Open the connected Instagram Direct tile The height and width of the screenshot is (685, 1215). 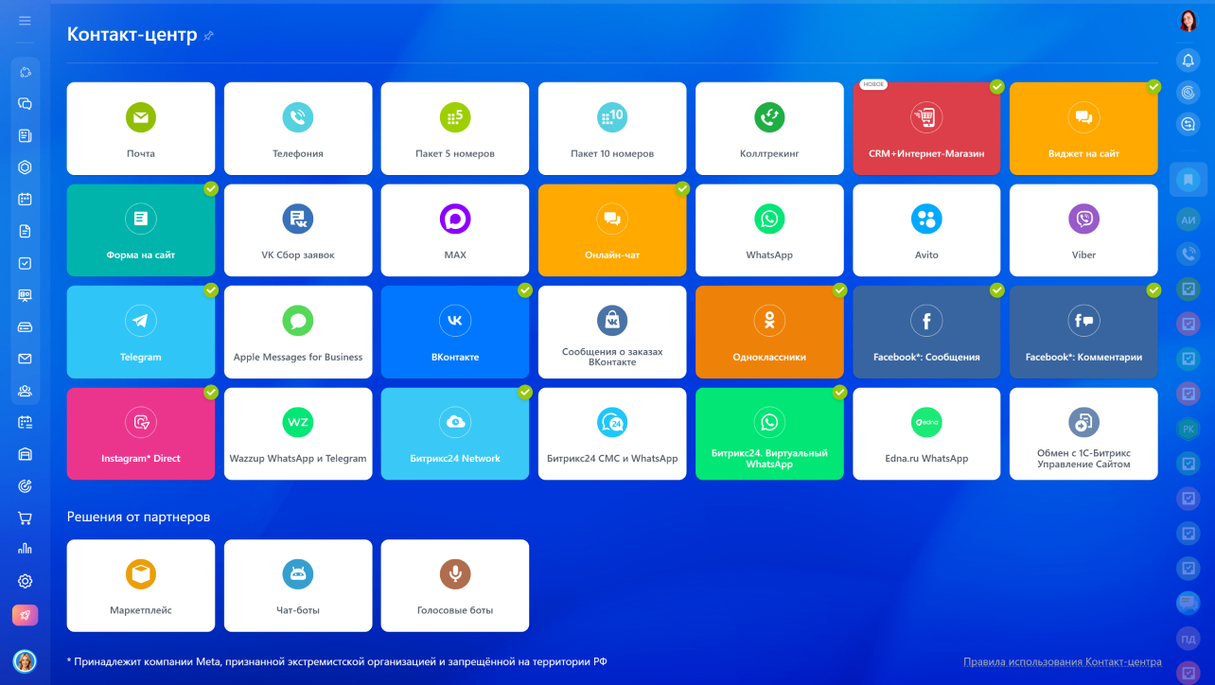(140, 433)
